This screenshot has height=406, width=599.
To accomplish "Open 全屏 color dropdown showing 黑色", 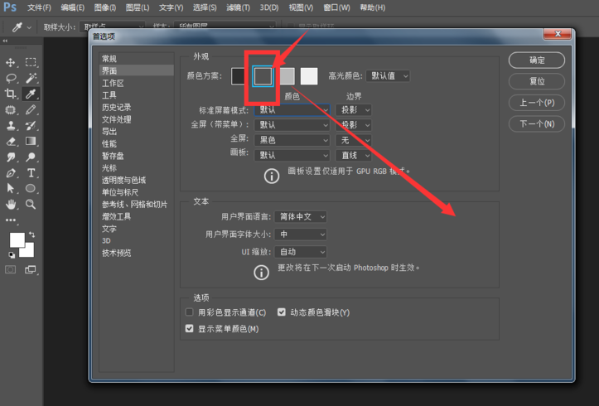I will pyautogui.click(x=292, y=140).
